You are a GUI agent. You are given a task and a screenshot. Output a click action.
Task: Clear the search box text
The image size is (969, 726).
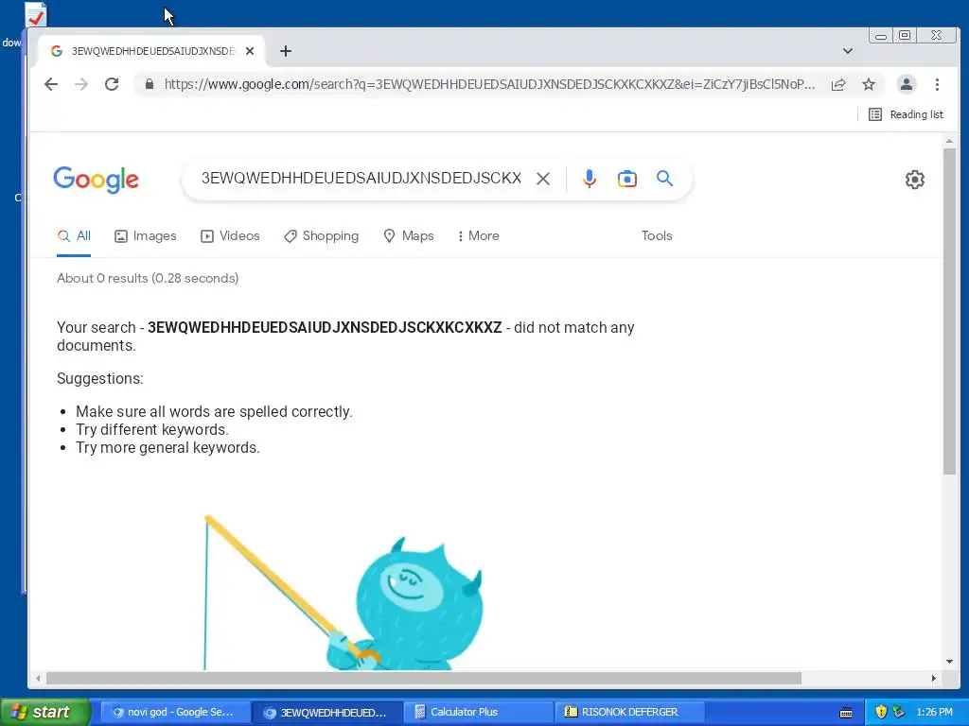click(543, 179)
